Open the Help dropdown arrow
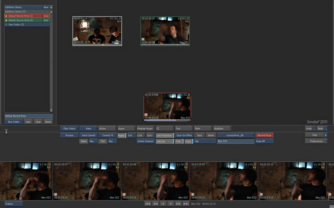334x208 pixels. [x=326, y=135]
